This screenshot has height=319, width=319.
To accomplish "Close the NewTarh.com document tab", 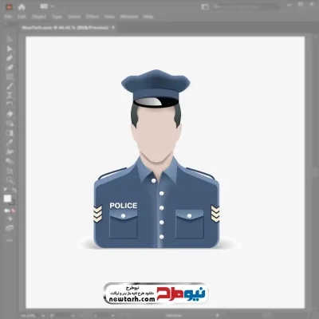I will 113,27.
